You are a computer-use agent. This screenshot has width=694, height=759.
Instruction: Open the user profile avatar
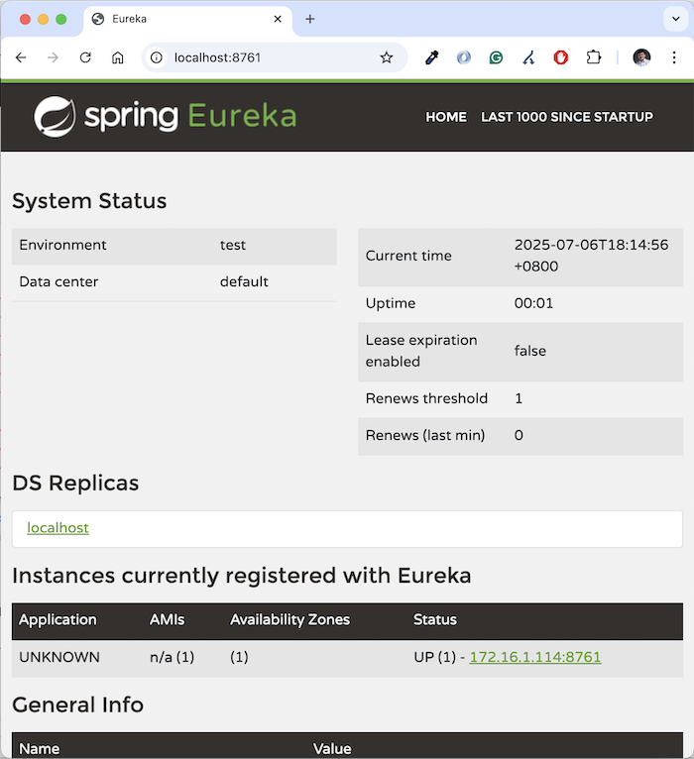[x=641, y=58]
